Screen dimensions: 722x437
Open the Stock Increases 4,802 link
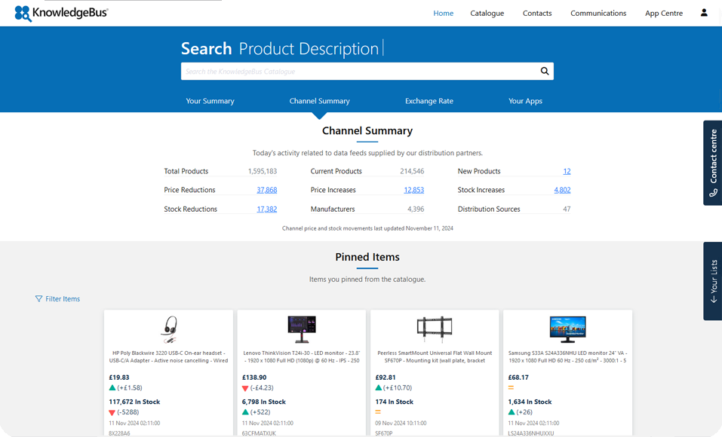point(562,190)
